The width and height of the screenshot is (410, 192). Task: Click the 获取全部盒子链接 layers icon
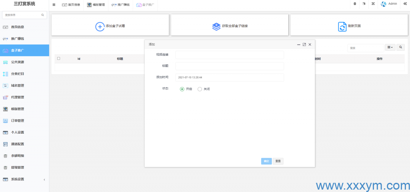coord(216,26)
